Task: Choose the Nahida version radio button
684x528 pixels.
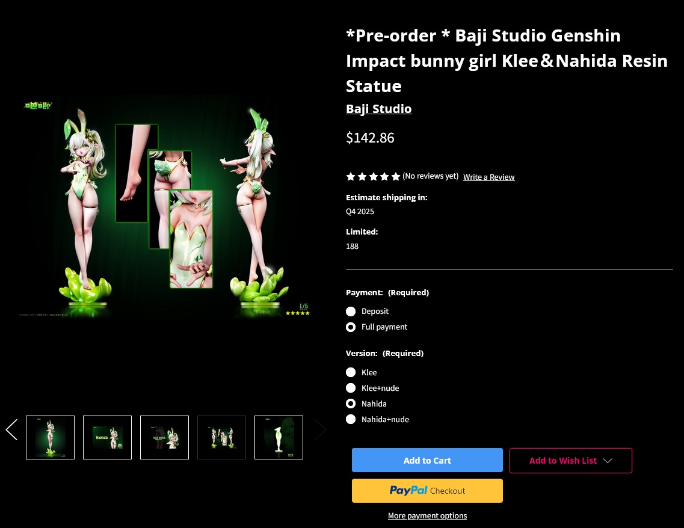Action: pos(351,404)
